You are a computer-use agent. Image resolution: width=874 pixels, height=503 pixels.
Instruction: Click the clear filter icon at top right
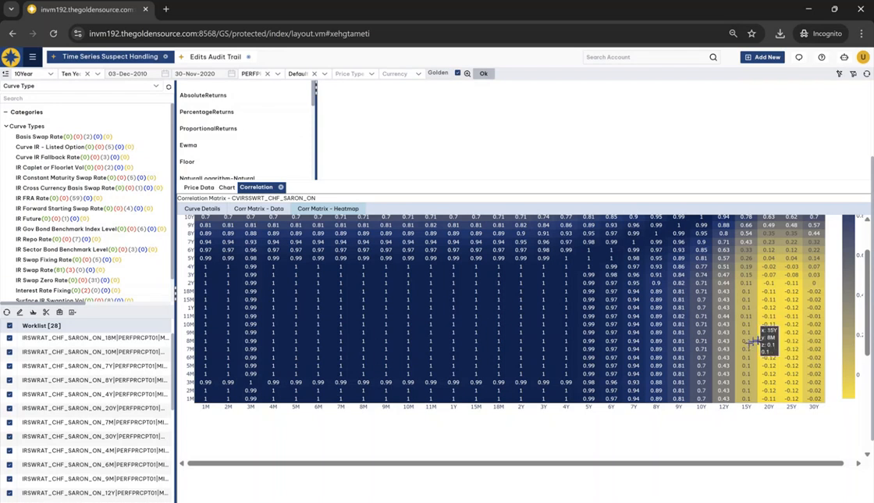click(x=840, y=73)
